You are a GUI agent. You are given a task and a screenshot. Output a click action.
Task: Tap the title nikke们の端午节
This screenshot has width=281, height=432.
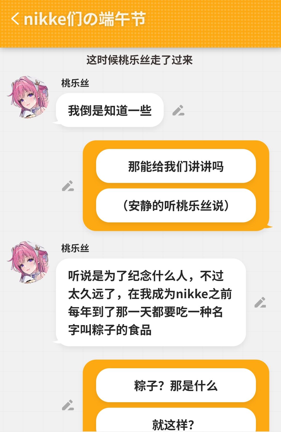[85, 19]
